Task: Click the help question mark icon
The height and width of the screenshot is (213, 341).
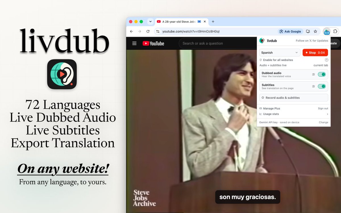Action: pos(327,60)
